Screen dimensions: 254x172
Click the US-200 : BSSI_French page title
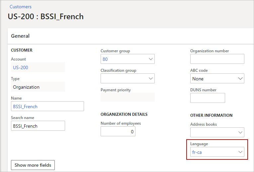pyautogui.click(x=46, y=17)
